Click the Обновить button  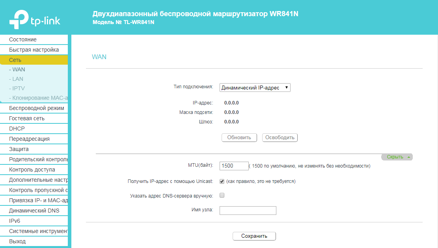click(x=239, y=137)
